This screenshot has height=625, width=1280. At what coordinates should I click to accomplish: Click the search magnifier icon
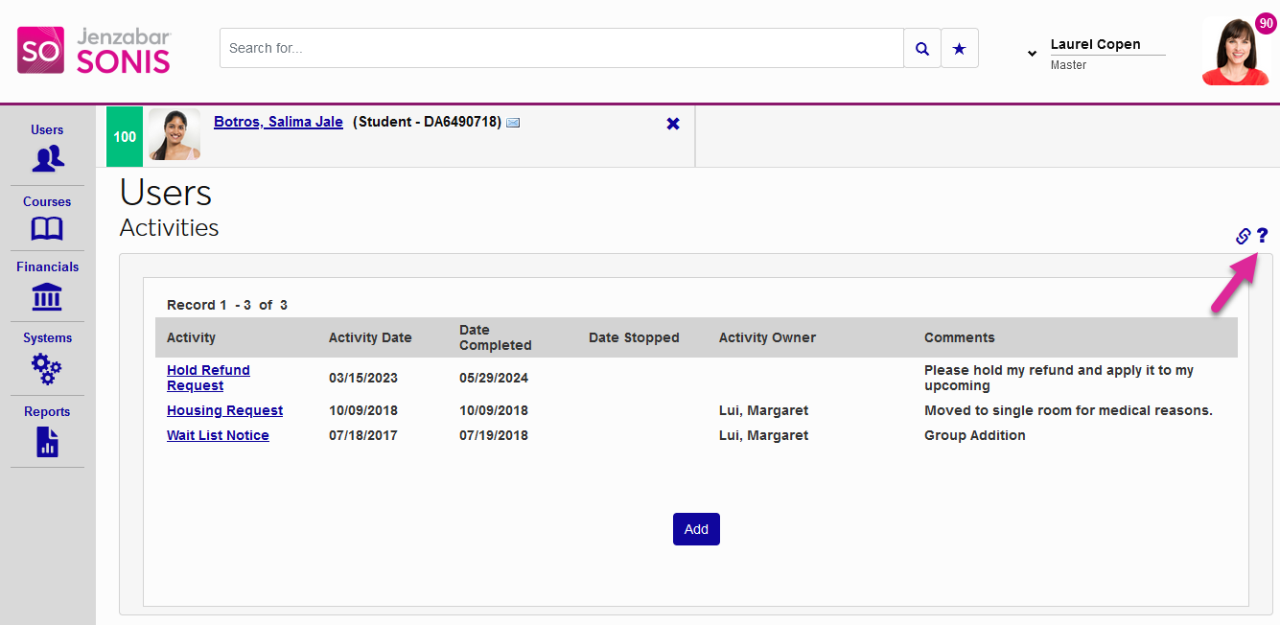pyautogui.click(x=921, y=48)
